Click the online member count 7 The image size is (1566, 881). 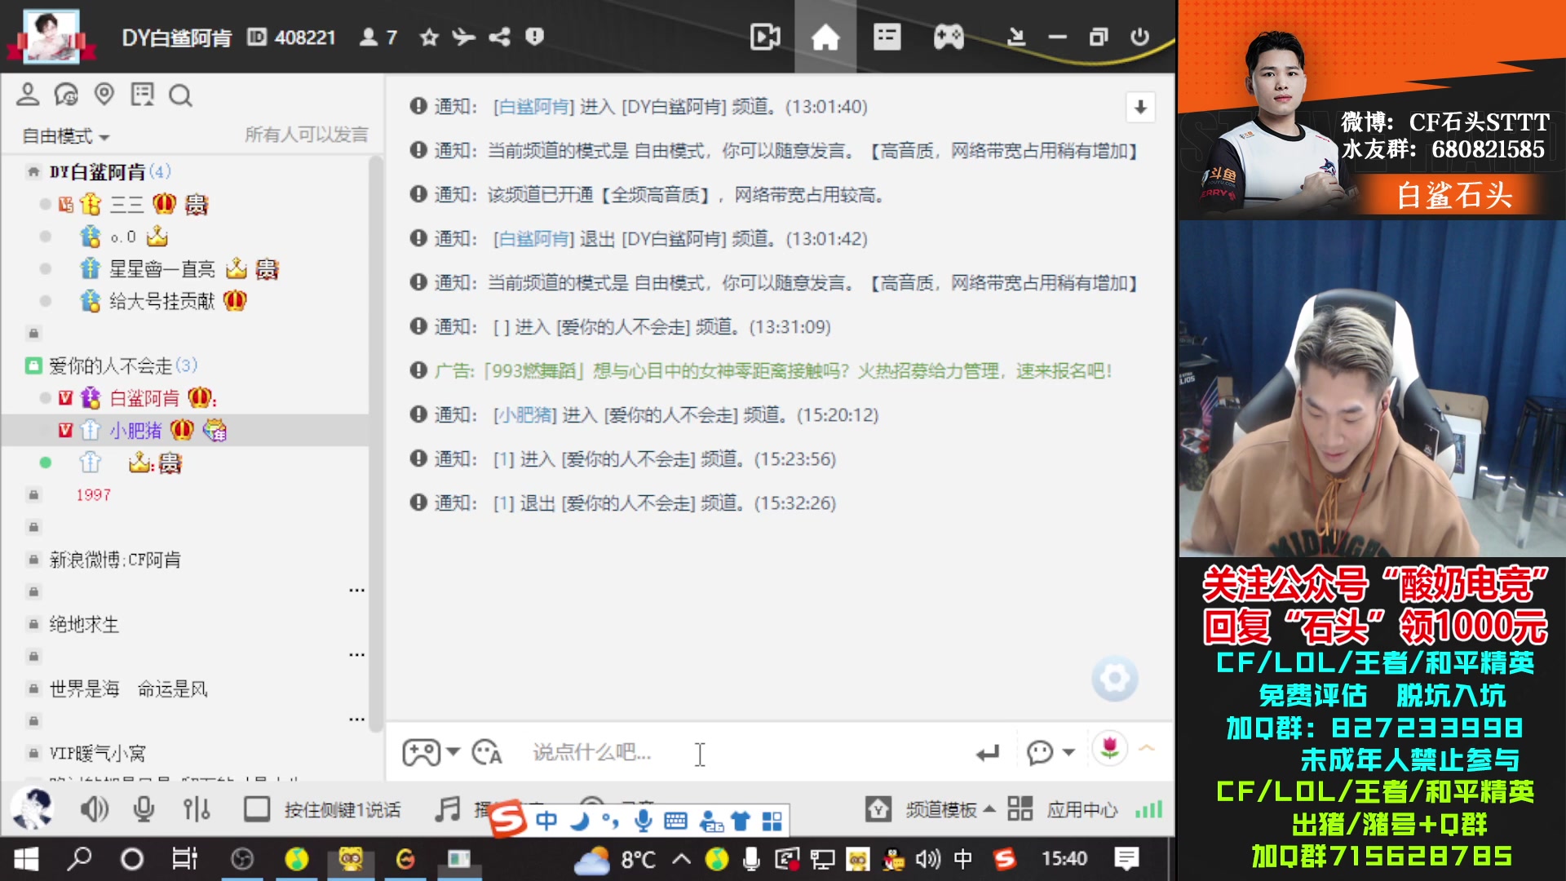[391, 38]
